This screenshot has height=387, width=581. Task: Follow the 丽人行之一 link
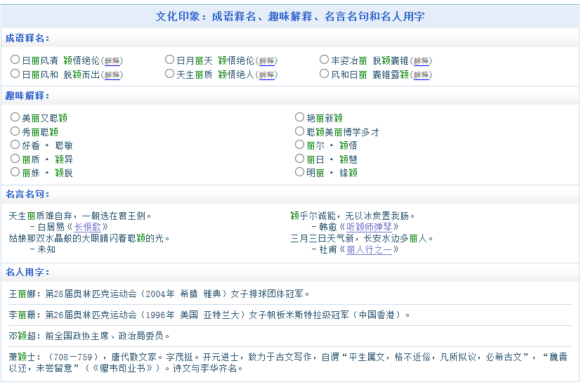pos(369,249)
